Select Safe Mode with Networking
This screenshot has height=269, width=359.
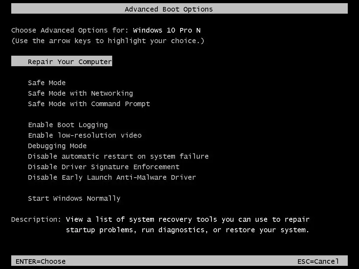pos(80,93)
